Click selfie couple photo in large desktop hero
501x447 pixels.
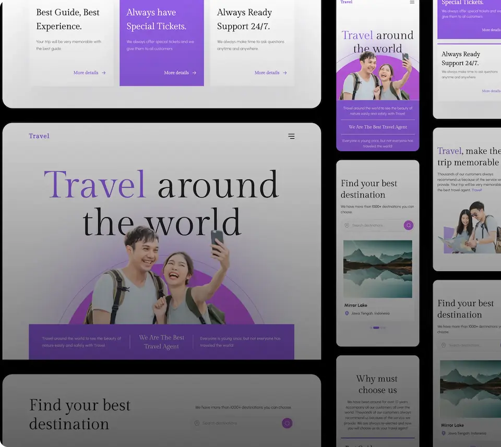coord(158,274)
